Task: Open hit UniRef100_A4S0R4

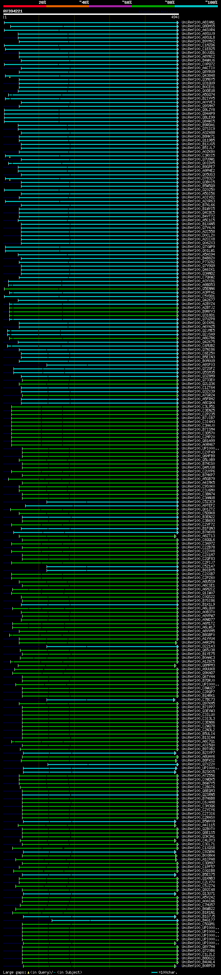Action: pyautogui.click(x=198, y=30)
